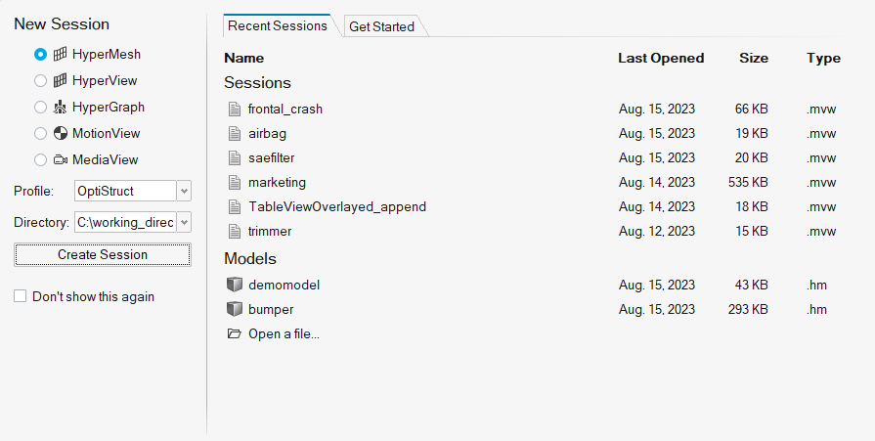This screenshot has height=441, width=875.
Task: Click the HyperGraph chart icon
Action: click(61, 107)
